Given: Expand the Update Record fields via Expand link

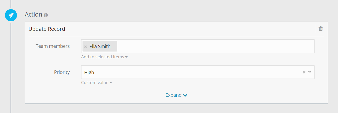Looking at the screenshot, I should (173, 95).
